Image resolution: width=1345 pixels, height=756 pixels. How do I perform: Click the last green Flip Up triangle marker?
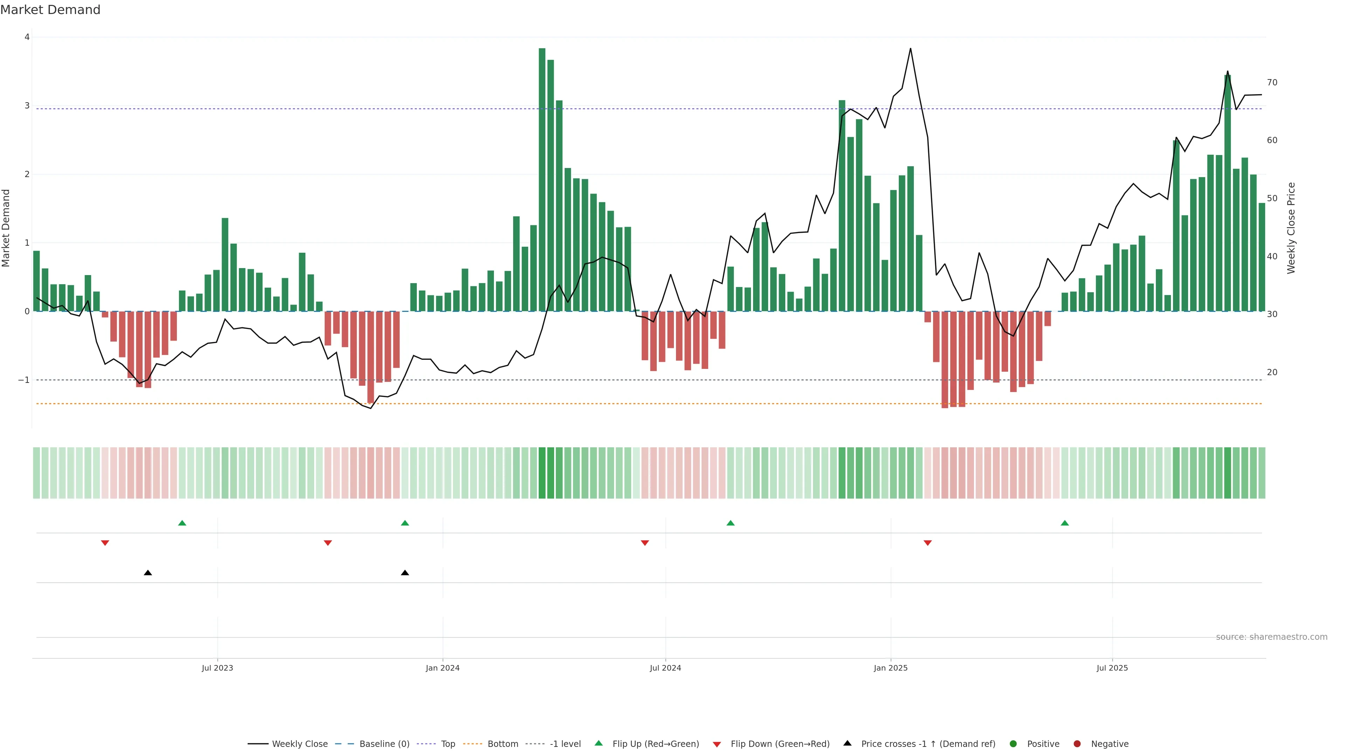[x=1065, y=523]
